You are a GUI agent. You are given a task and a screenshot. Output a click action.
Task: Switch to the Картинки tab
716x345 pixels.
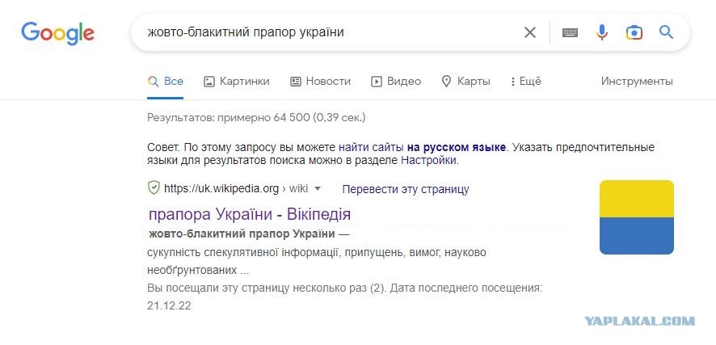[237, 82]
